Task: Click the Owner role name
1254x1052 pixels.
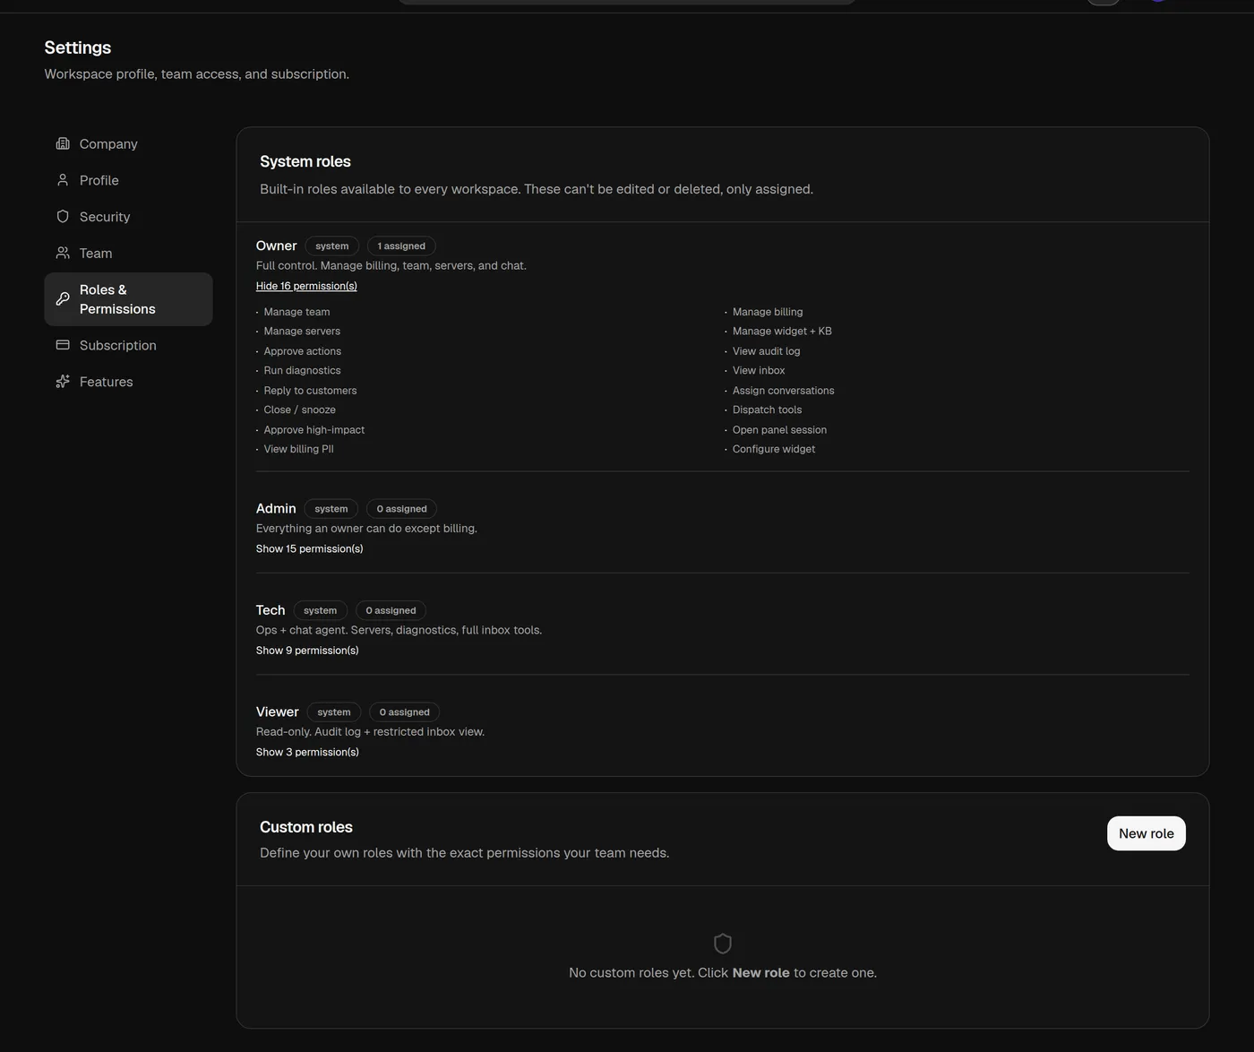Action: [x=276, y=246]
